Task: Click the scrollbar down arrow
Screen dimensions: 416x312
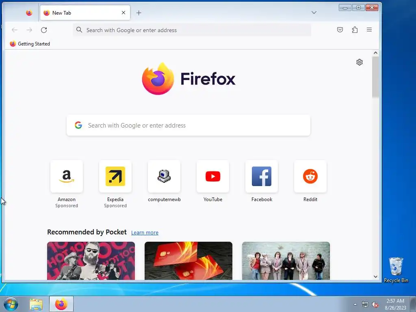Action: [x=375, y=276]
